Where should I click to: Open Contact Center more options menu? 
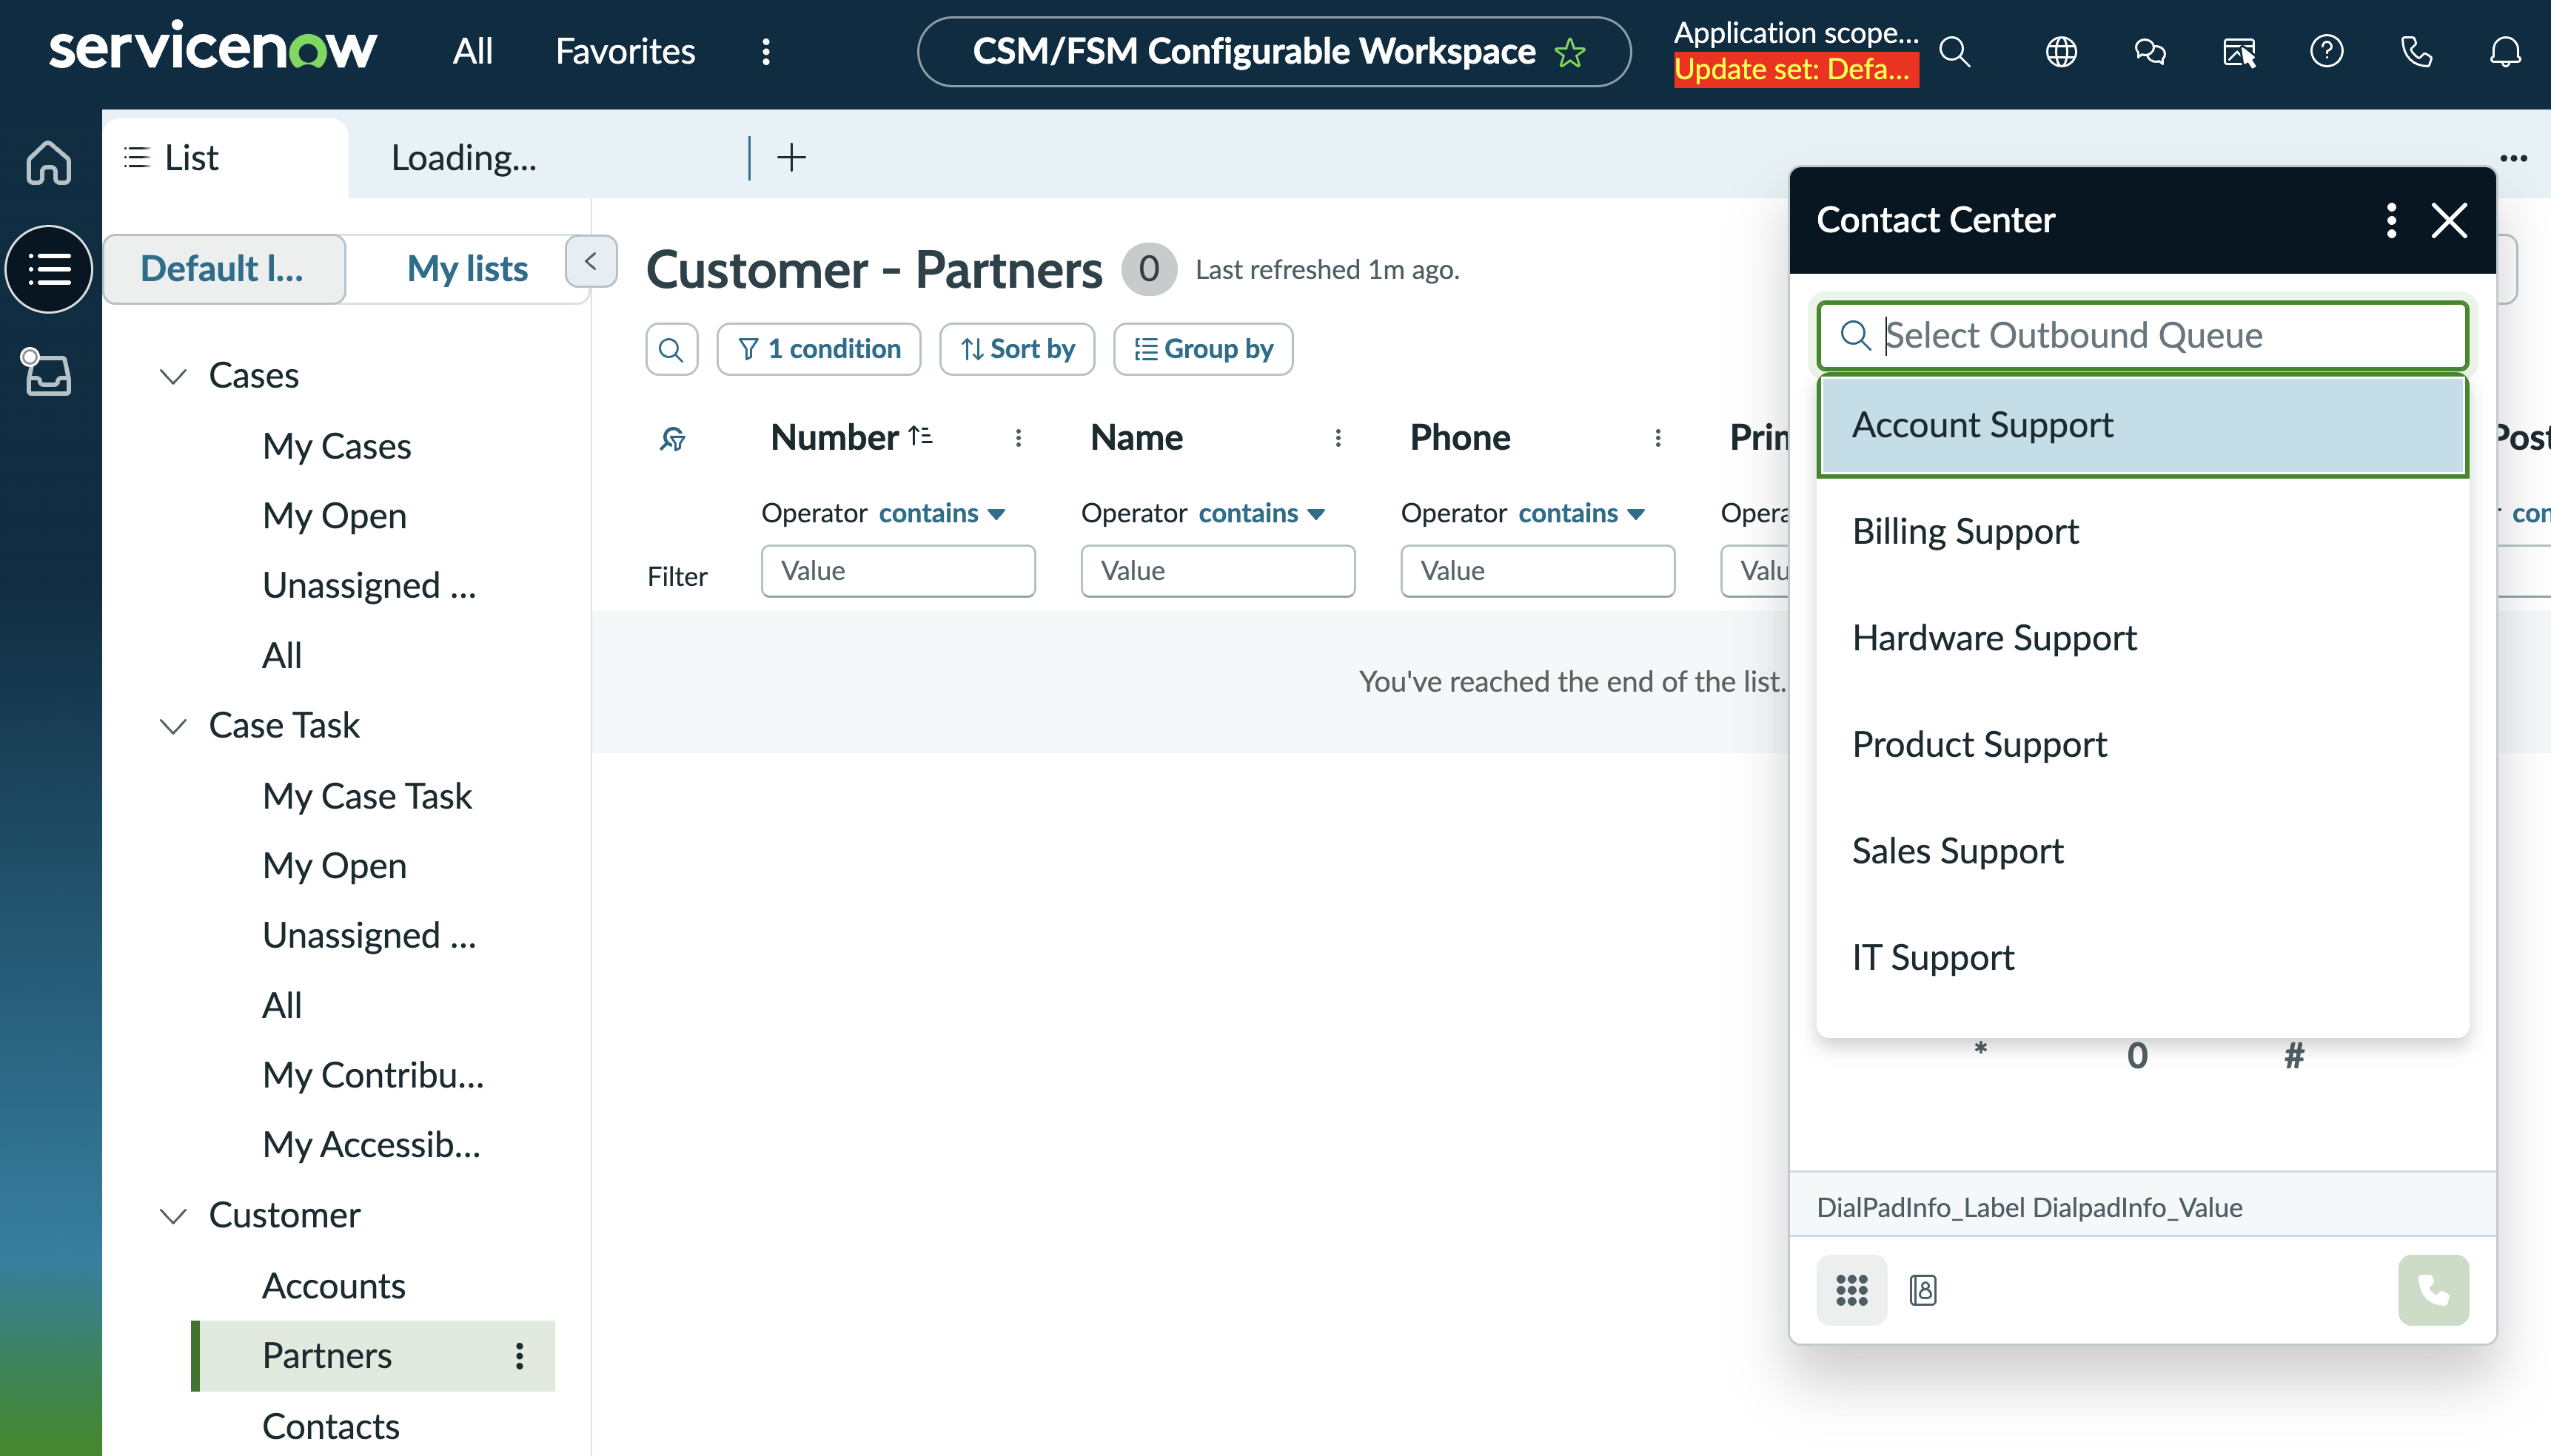(2391, 220)
